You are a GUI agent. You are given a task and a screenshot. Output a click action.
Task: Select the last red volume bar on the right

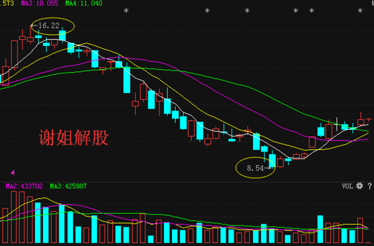360,230
